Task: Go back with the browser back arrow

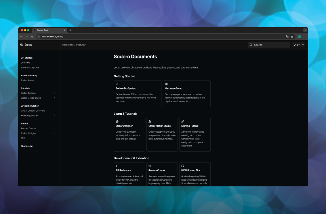Action: click(x=21, y=37)
